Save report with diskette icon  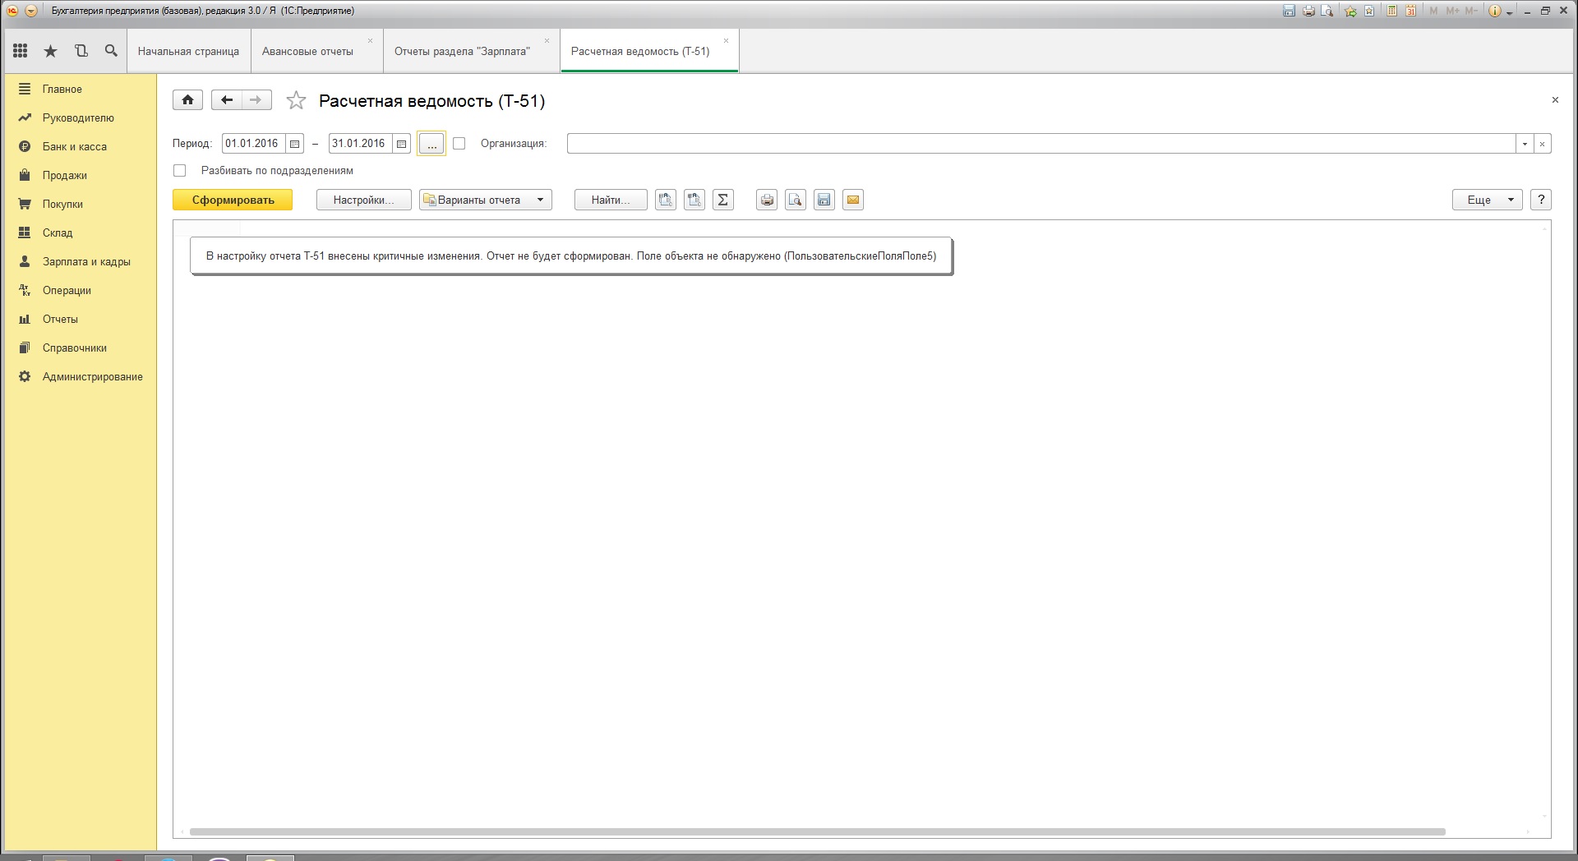[x=824, y=200]
